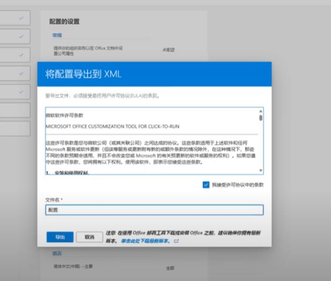The width and height of the screenshot is (331, 281).
Task: Open the 常规 section link in background
Action: [x=57, y=35]
